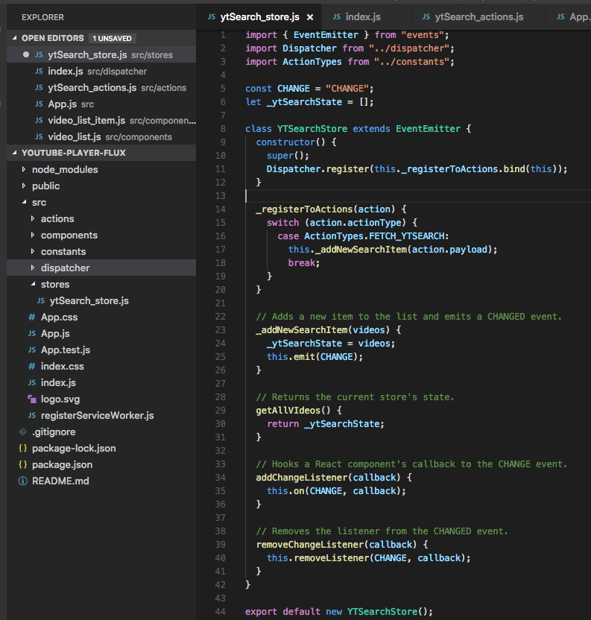The height and width of the screenshot is (620, 591).
Task: Expand the node_modules folder arrow
Action: [x=24, y=169]
